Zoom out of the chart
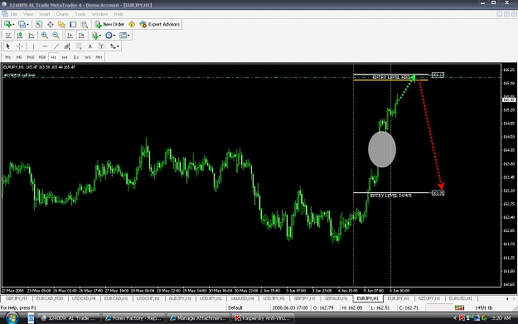518x324 pixels. coord(56,36)
